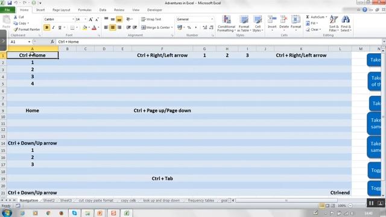Screen dimensions: 386x217
Task: Apply center horizontal alignment
Action: point(113,27)
